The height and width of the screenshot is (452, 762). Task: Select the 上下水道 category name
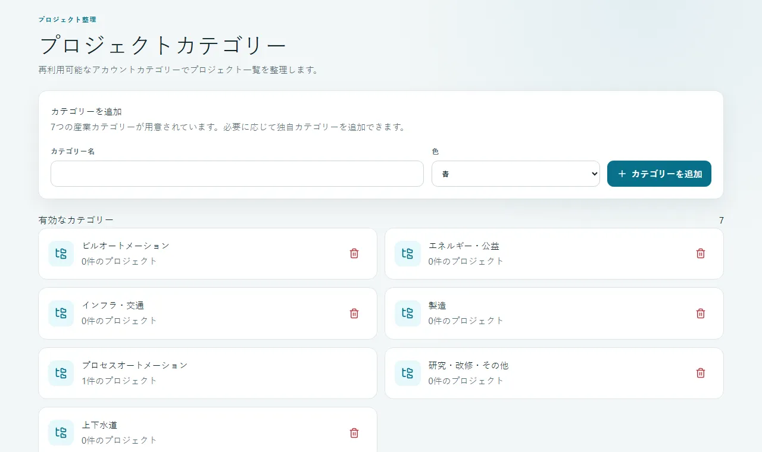pos(99,425)
